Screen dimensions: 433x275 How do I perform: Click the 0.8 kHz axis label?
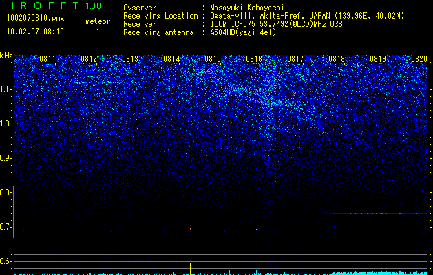tap(5, 192)
